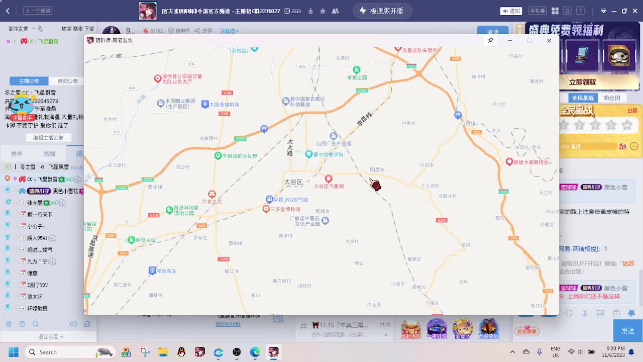
Task: Click 太谷区气象局 red map marker
Action: coord(329,179)
